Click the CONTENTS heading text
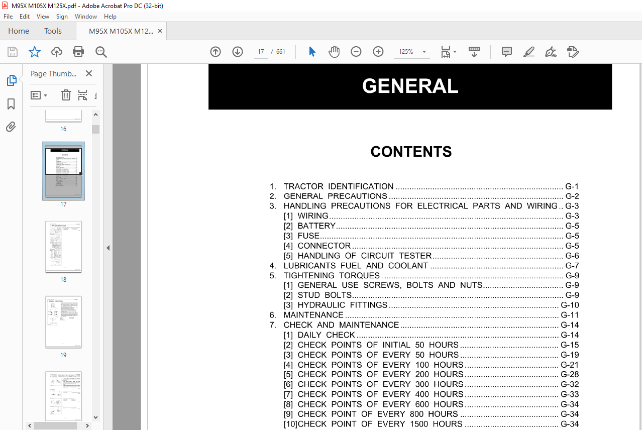This screenshot has width=642, height=430. coord(411,152)
